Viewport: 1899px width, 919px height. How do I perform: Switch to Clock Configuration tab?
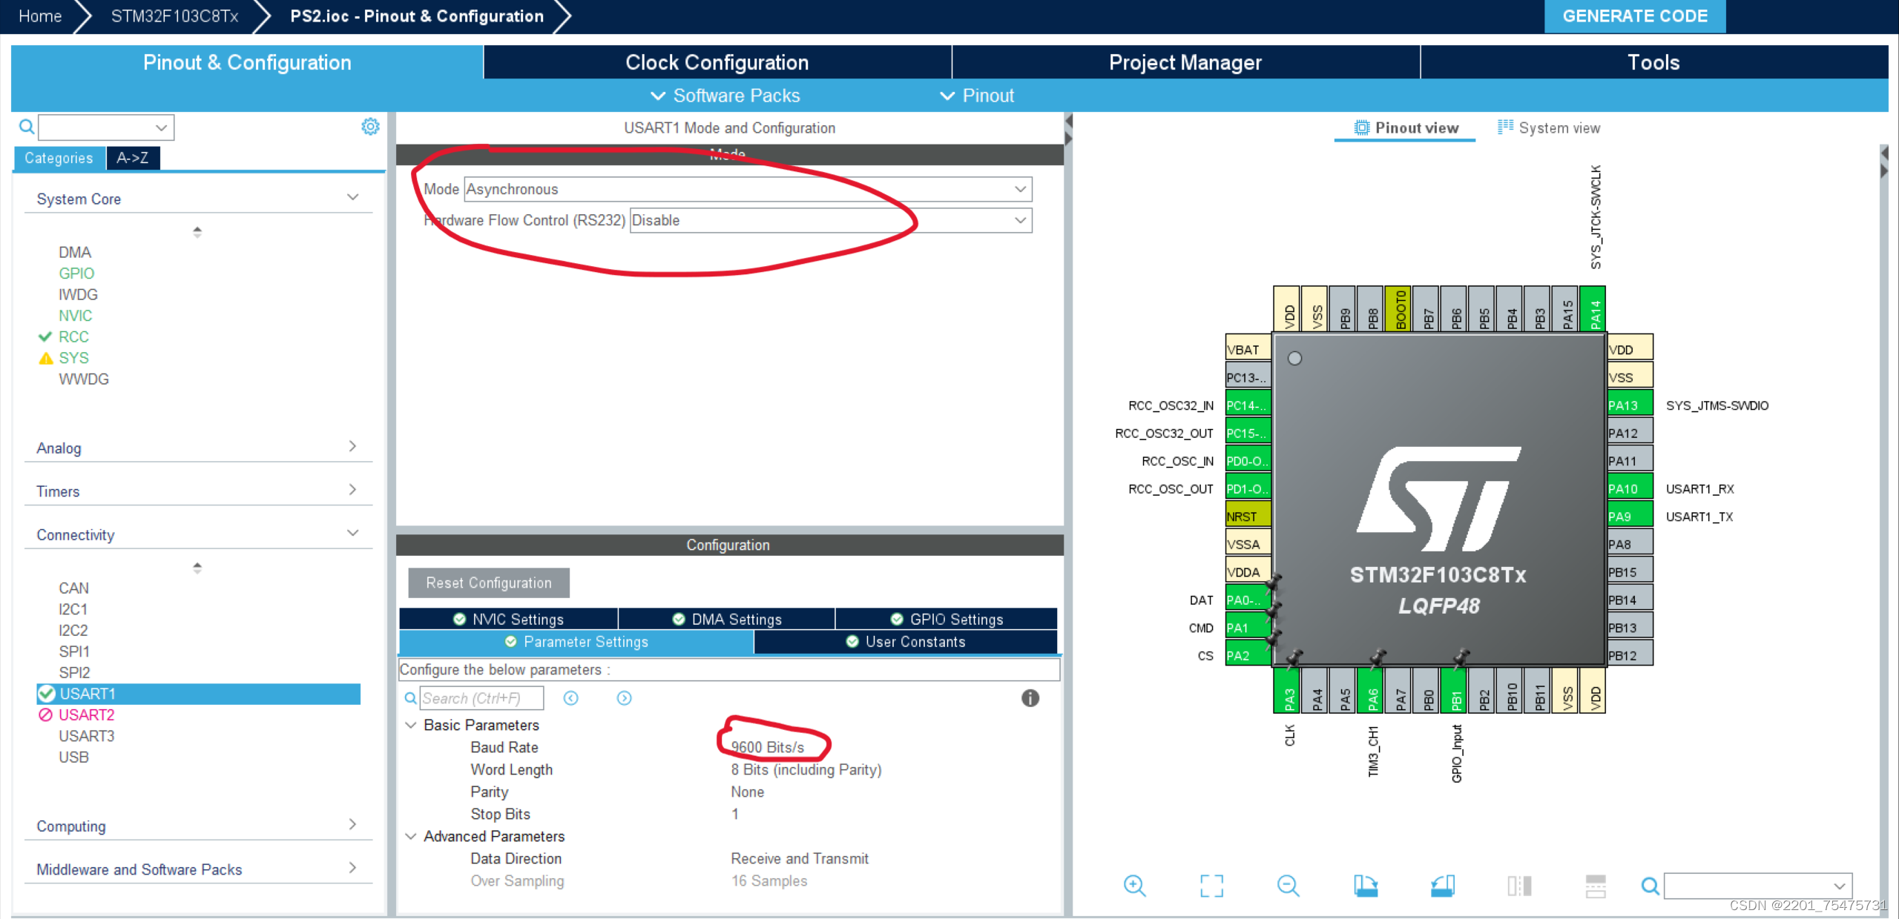(717, 62)
